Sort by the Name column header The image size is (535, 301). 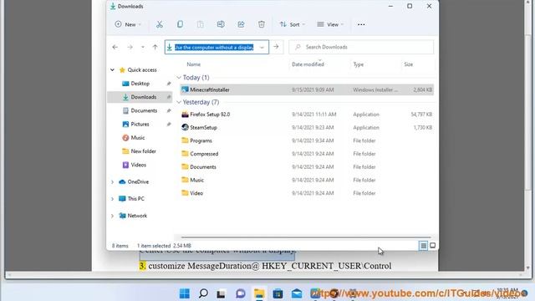[x=193, y=64]
